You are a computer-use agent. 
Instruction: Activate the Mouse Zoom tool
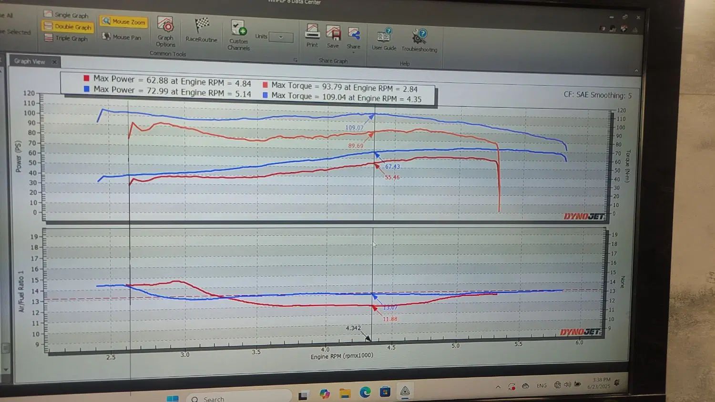(123, 21)
